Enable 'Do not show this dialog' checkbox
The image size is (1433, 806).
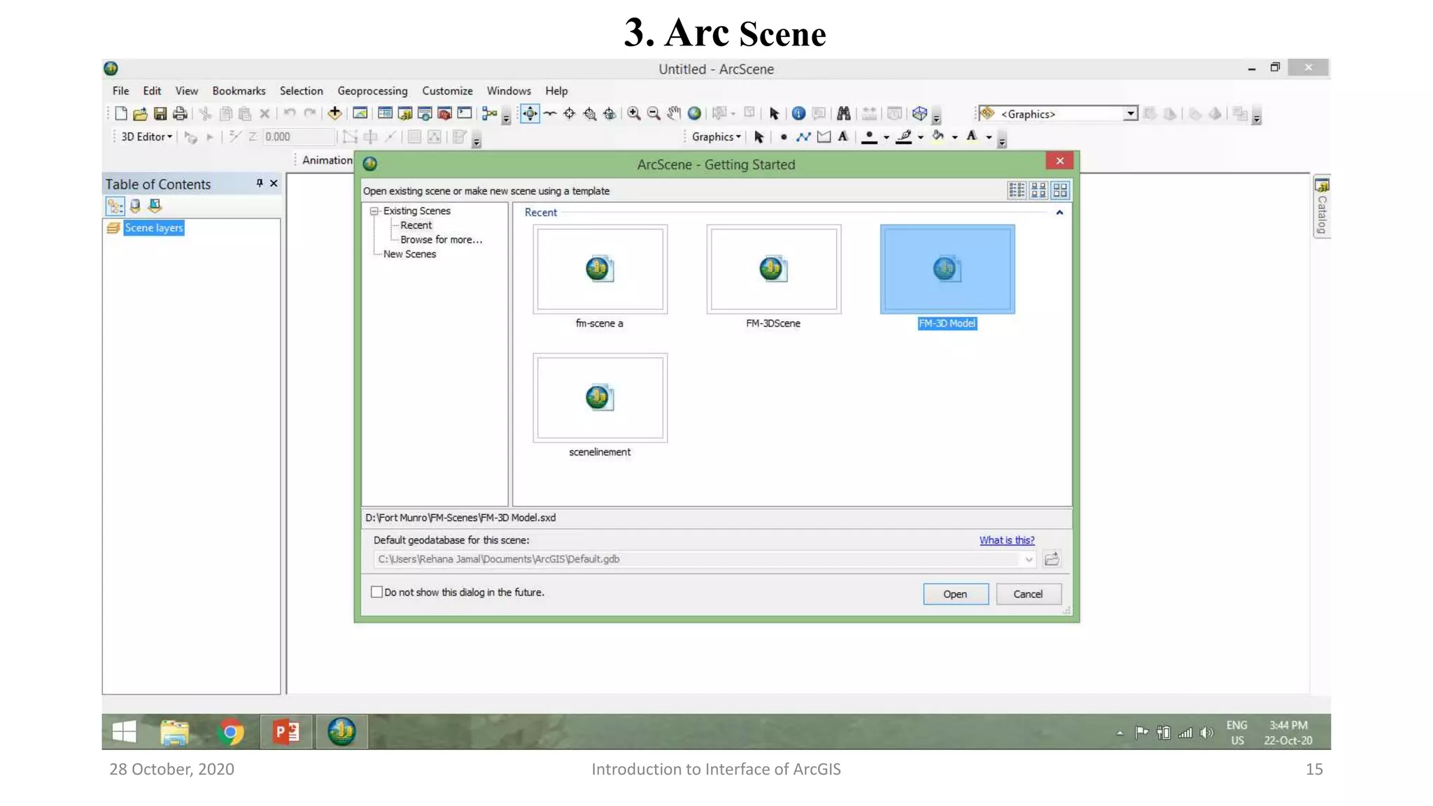click(376, 592)
